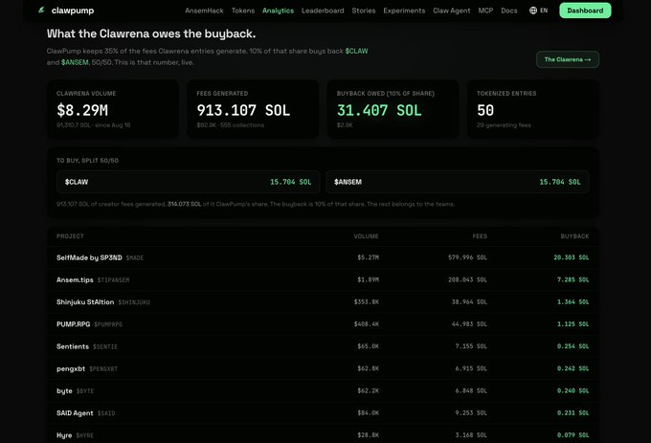Click the 7.285 SOL buyback cell
The image size is (651, 443).
click(572, 280)
